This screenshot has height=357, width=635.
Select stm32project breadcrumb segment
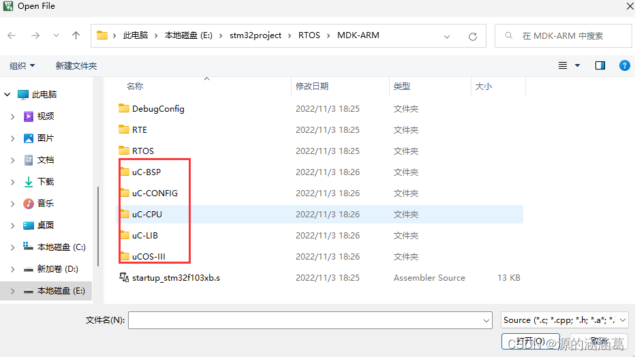[255, 35]
